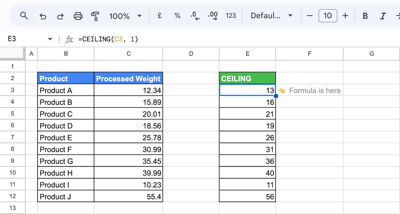Select row 13 header

click(13, 208)
